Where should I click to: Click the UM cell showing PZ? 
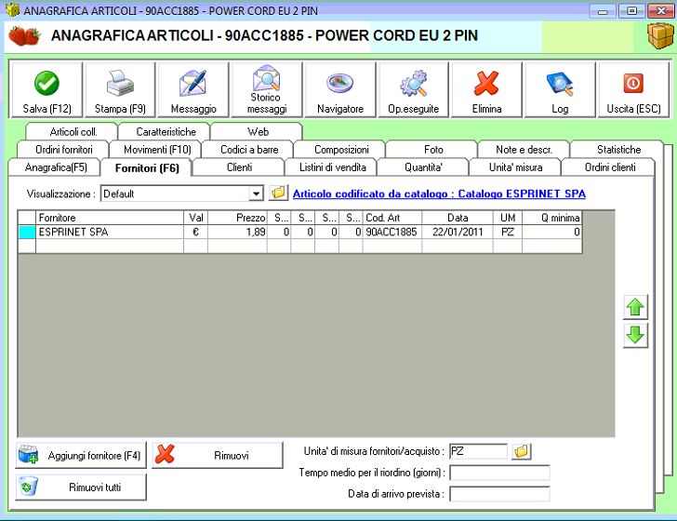[x=508, y=232]
